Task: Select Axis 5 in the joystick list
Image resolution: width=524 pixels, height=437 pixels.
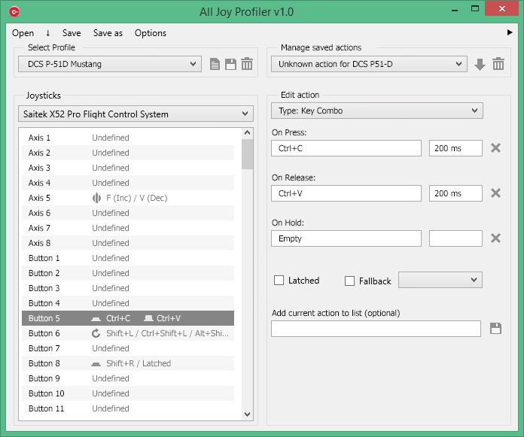Action: (x=128, y=198)
